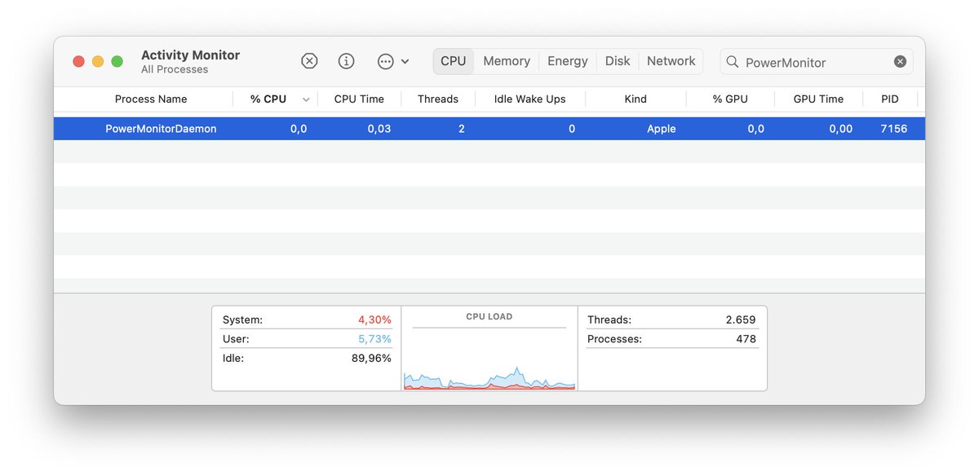The height and width of the screenshot is (476, 979).
Task: Switch to the CPU tab
Action: click(x=453, y=61)
